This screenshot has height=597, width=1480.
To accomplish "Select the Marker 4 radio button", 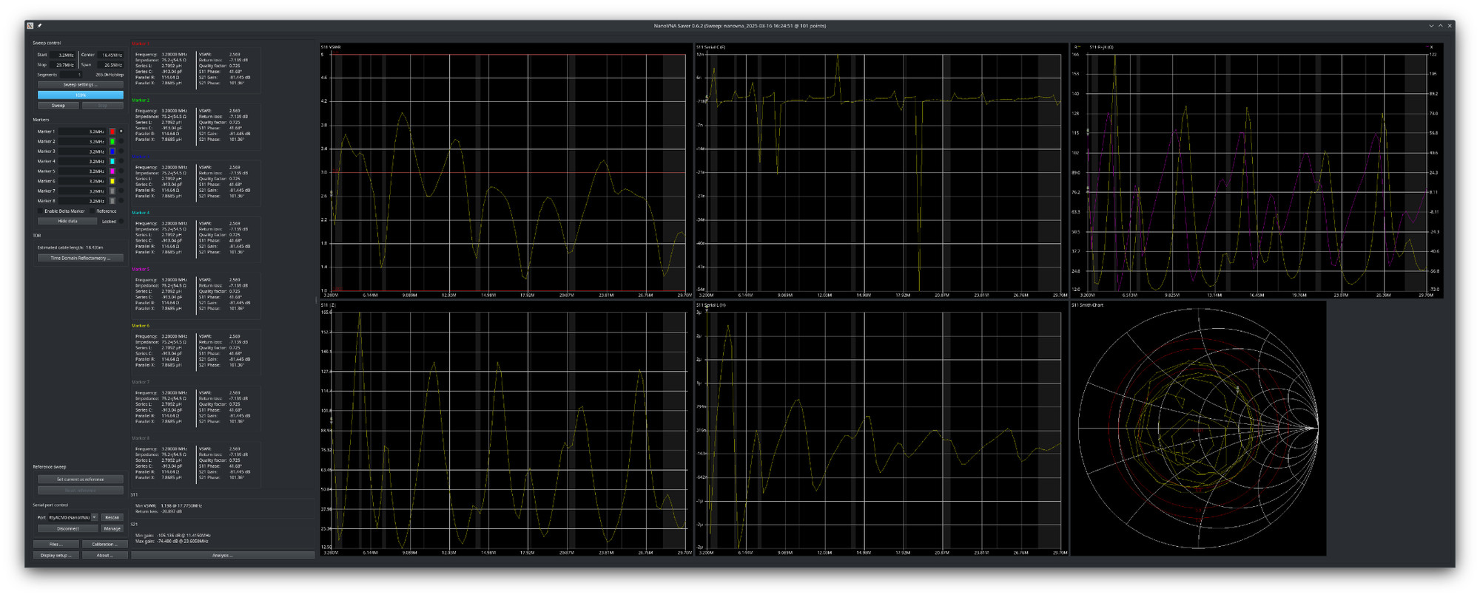I will [121, 161].
